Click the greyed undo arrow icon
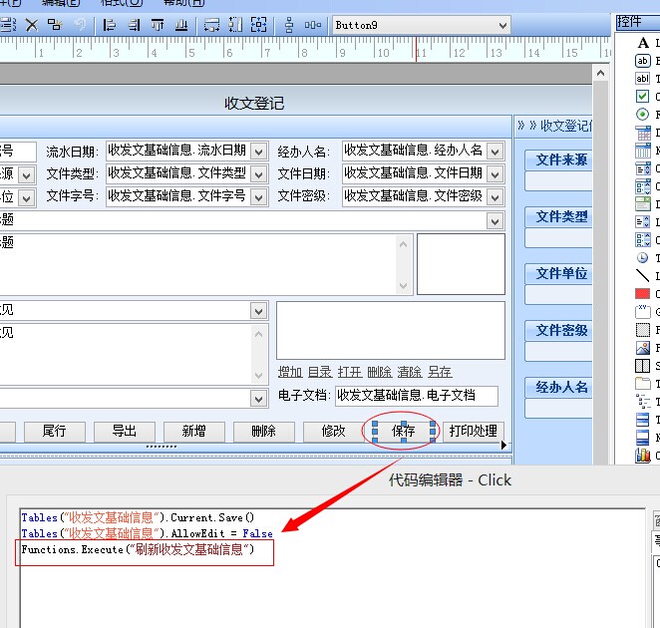The width and height of the screenshot is (660, 628). tap(80, 25)
